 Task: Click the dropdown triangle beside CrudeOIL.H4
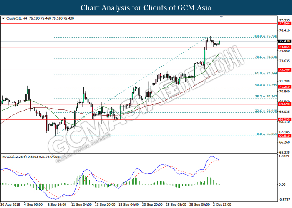tap(3, 19)
